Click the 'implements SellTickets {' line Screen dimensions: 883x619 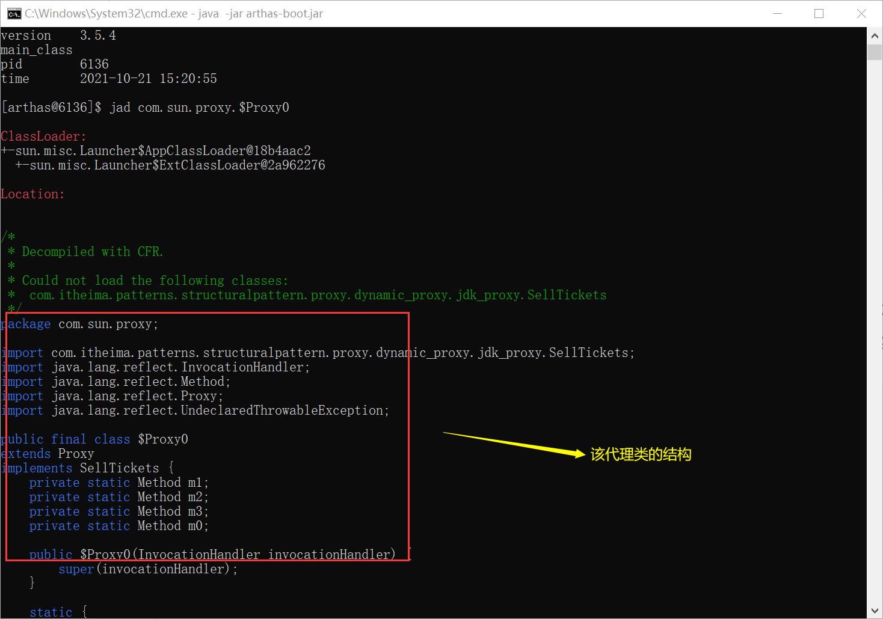click(x=87, y=468)
